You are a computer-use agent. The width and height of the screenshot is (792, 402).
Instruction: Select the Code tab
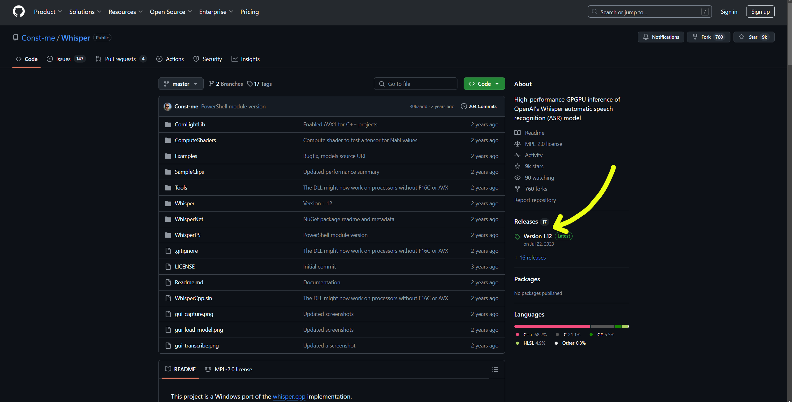27,59
